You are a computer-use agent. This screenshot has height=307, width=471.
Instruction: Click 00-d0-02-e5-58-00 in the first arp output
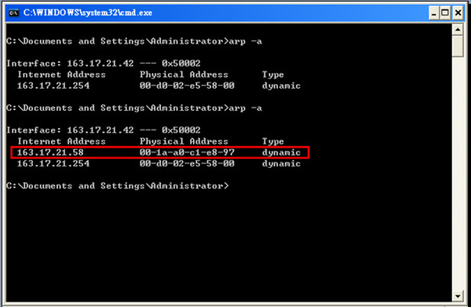pos(187,86)
